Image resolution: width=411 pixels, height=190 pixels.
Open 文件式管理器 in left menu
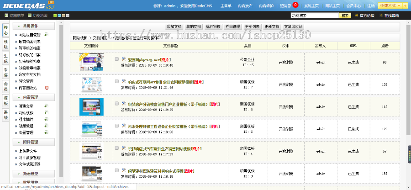click(x=30, y=164)
